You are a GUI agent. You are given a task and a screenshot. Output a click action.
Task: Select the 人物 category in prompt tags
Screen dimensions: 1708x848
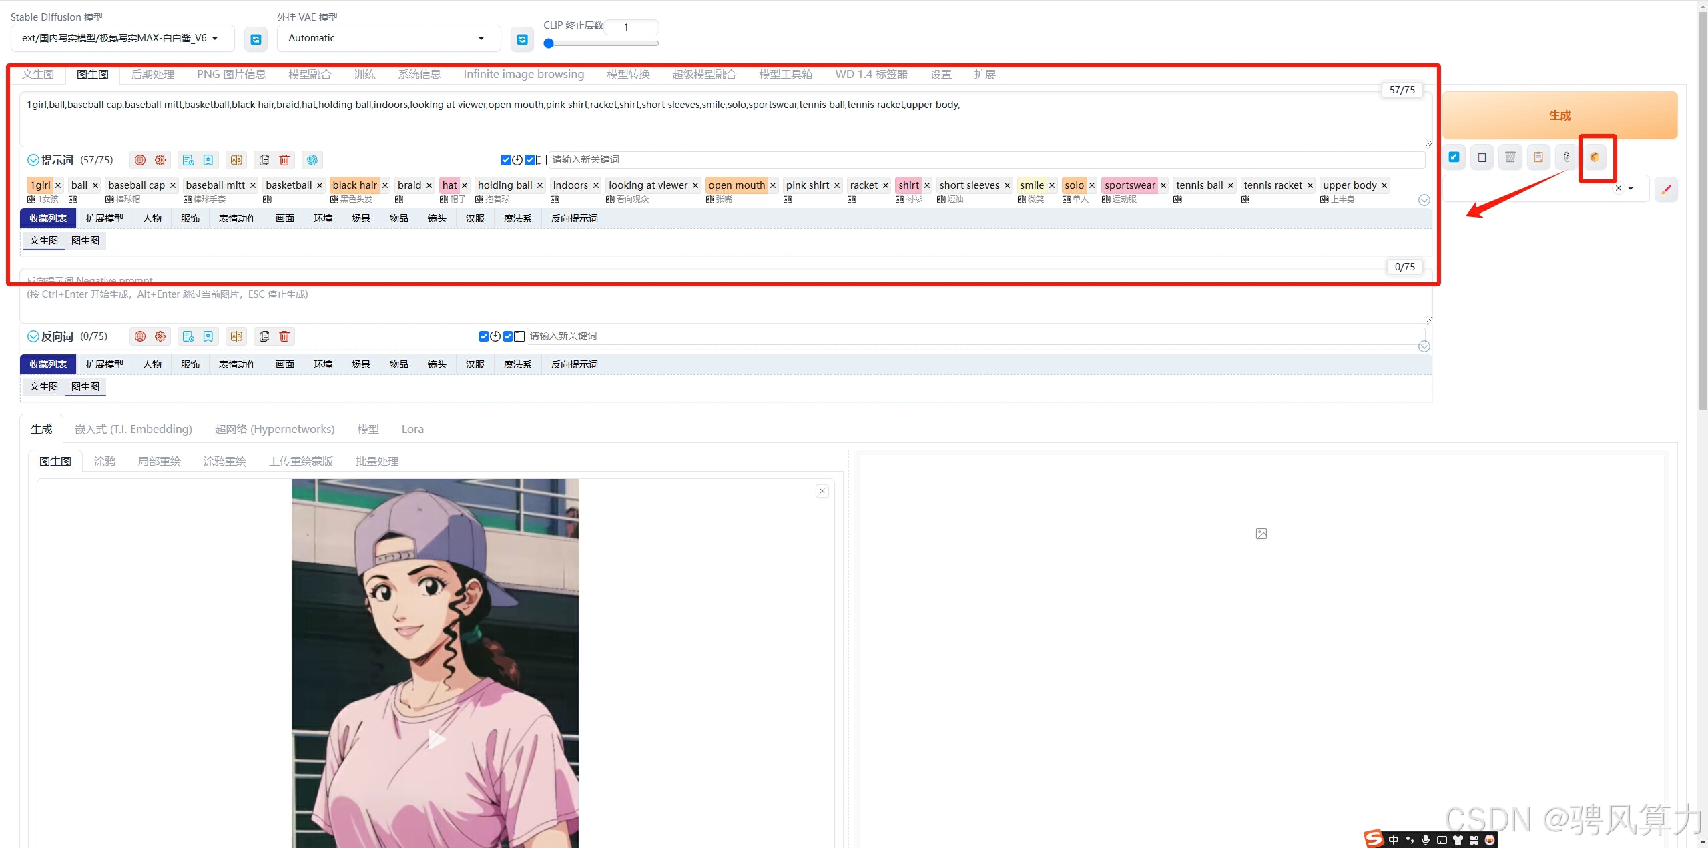152,218
